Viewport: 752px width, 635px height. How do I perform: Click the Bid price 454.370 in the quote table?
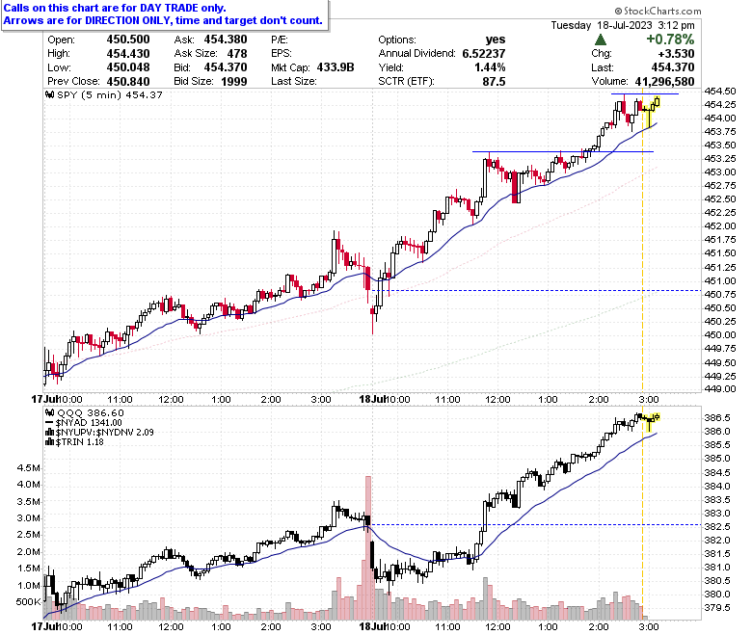[226, 67]
